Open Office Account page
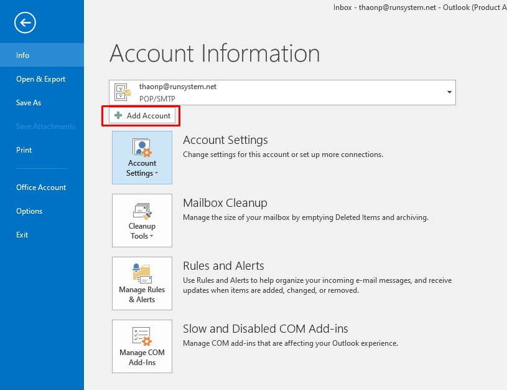This screenshot has width=507, height=390. click(42, 188)
